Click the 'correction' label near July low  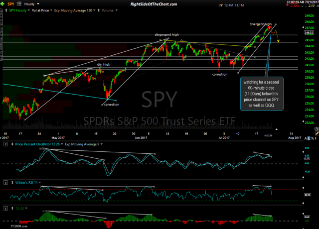pos(220,74)
